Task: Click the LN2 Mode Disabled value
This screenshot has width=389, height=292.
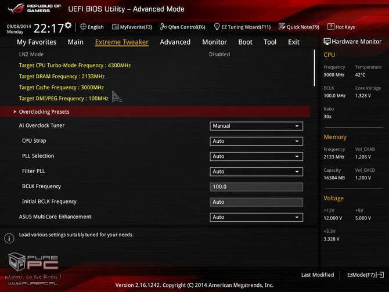Action: [219, 55]
